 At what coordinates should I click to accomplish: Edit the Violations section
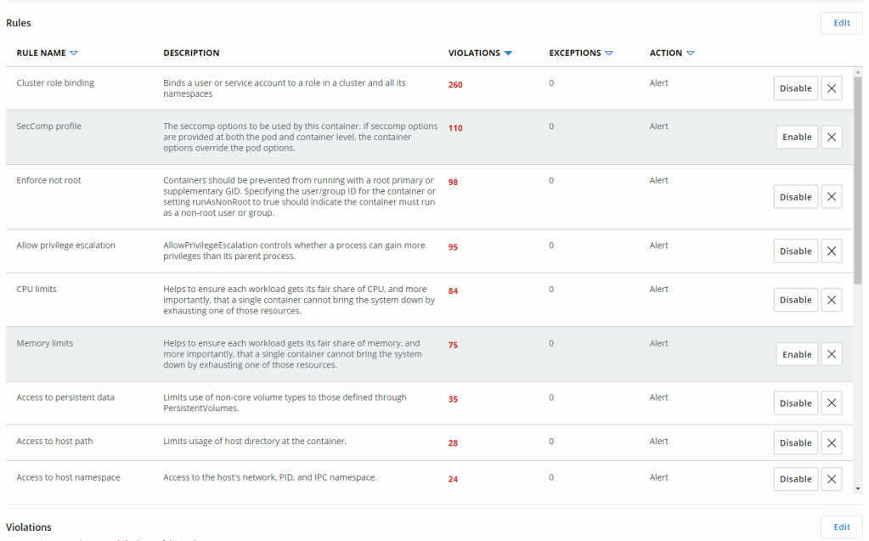[841, 527]
